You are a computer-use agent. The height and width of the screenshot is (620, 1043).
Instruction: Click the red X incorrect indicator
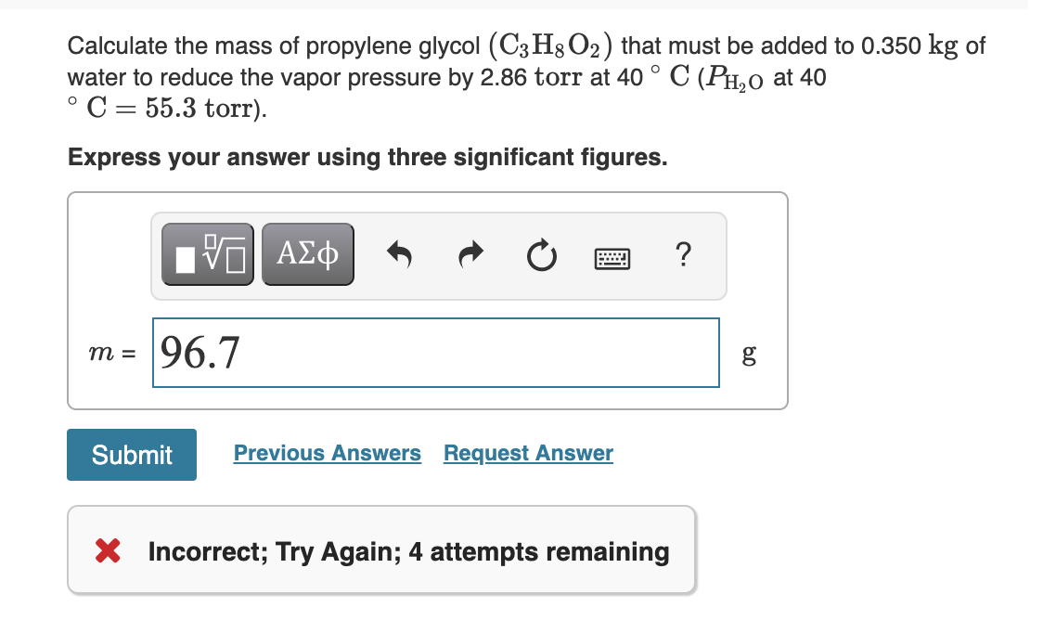coord(107,550)
